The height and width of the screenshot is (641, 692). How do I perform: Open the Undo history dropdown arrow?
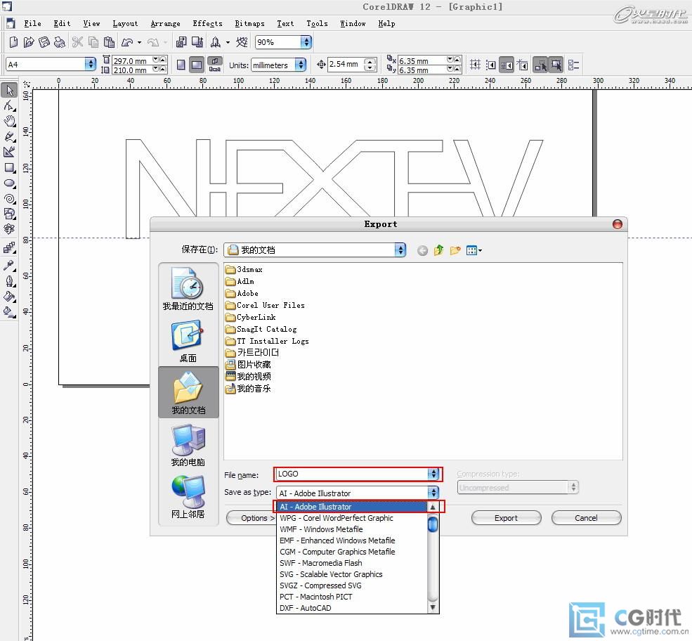tap(140, 42)
